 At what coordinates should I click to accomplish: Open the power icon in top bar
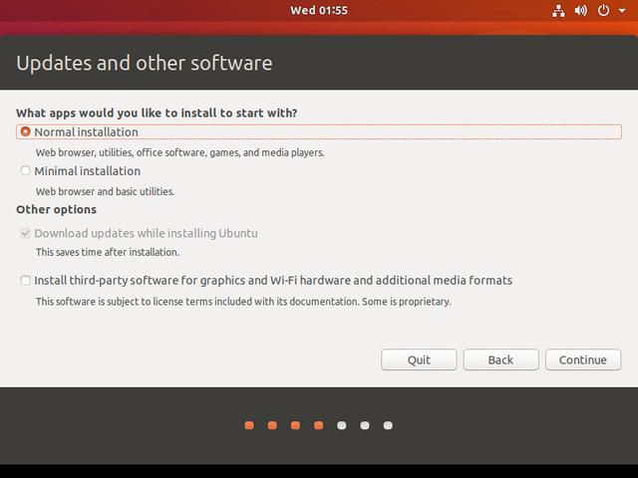coord(603,11)
